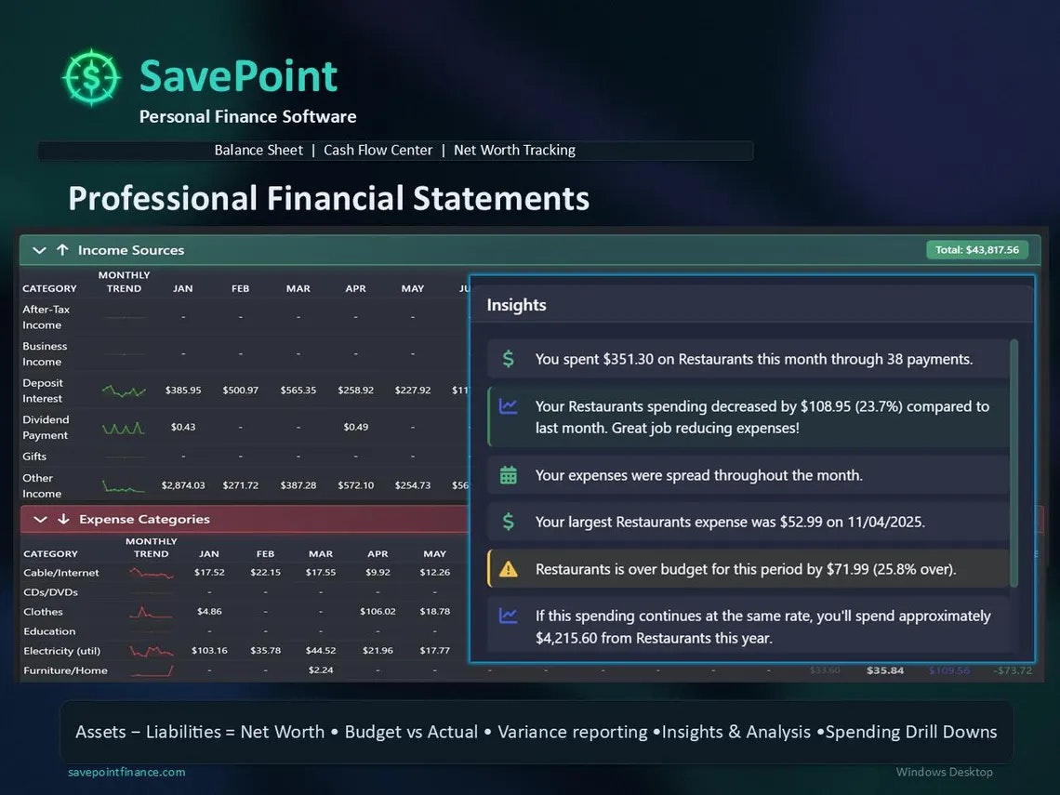The width and height of the screenshot is (1060, 795).
Task: Open the Cash Flow Center
Action: click(x=378, y=150)
